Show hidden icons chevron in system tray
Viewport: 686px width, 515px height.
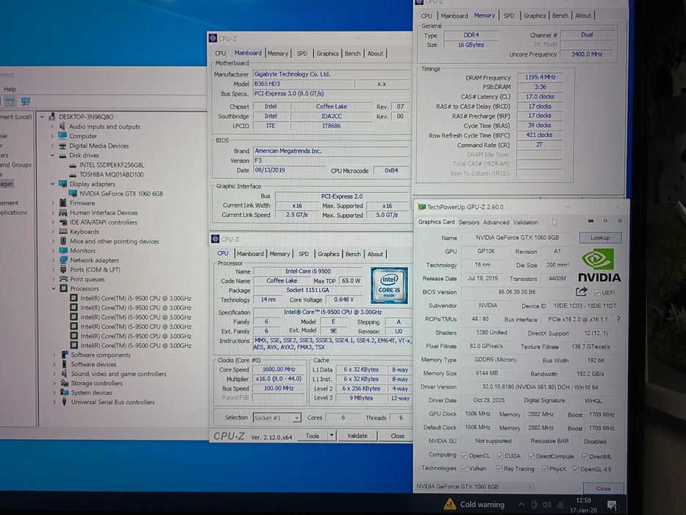tap(521, 505)
